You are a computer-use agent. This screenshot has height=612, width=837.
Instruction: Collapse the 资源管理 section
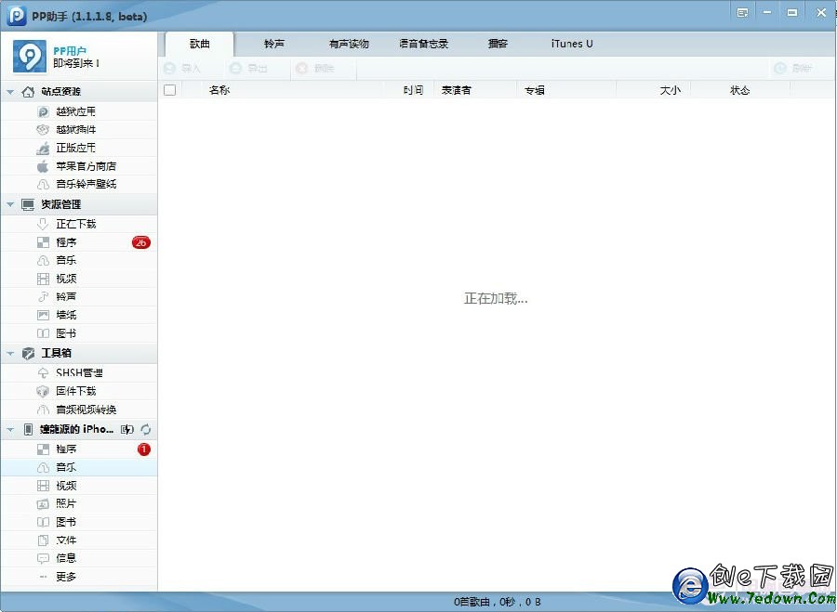(x=10, y=204)
